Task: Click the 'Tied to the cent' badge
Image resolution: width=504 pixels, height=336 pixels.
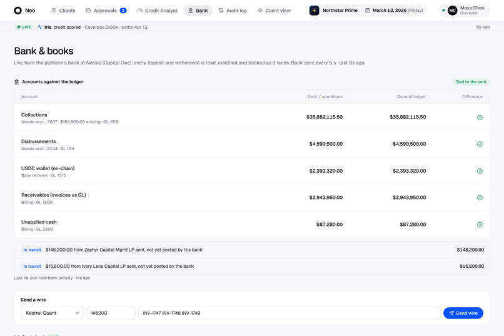Action: click(471, 82)
